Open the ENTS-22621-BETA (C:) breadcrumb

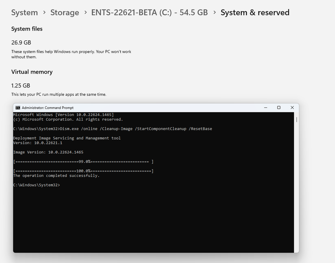(149, 12)
